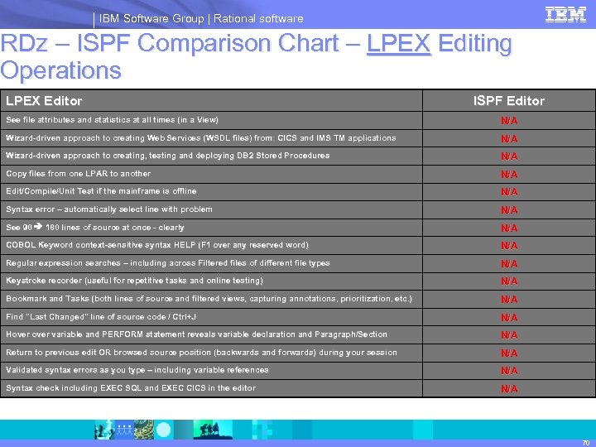
Task: Click 'Syntax error – automatically select line' text
Action: pos(109,209)
